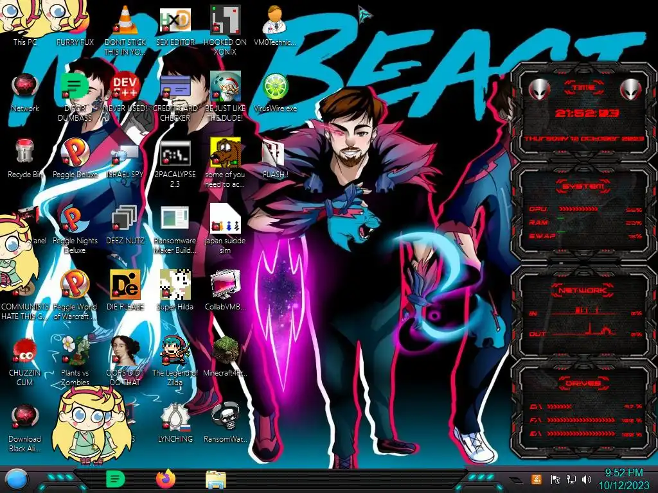Open the green document app on taskbar

pos(115,479)
